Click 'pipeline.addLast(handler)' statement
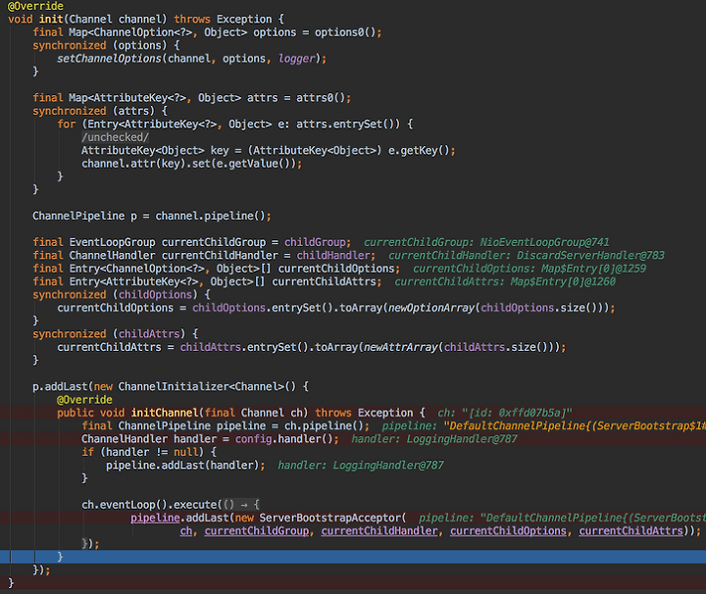706x594 pixels. (185, 465)
